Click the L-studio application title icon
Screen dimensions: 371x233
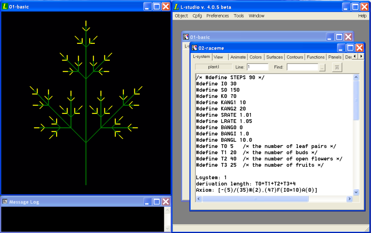(x=176, y=7)
